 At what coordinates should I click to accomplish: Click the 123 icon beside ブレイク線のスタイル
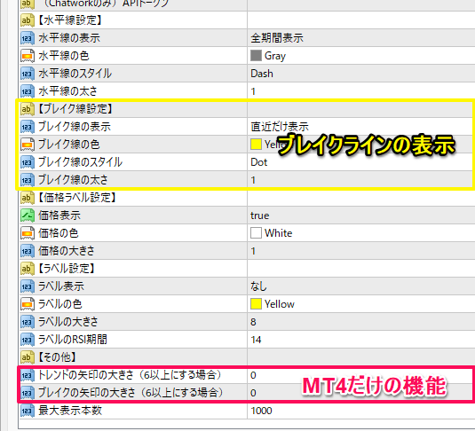tap(27, 162)
